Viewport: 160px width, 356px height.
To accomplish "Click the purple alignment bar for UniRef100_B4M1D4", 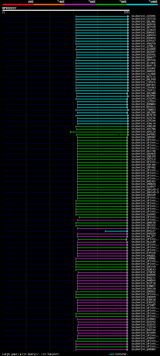I will coord(102,234).
